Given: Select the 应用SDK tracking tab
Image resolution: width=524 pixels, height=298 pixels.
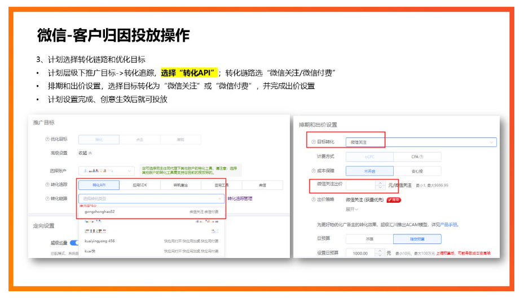Looking at the screenshot, I should (140, 185).
